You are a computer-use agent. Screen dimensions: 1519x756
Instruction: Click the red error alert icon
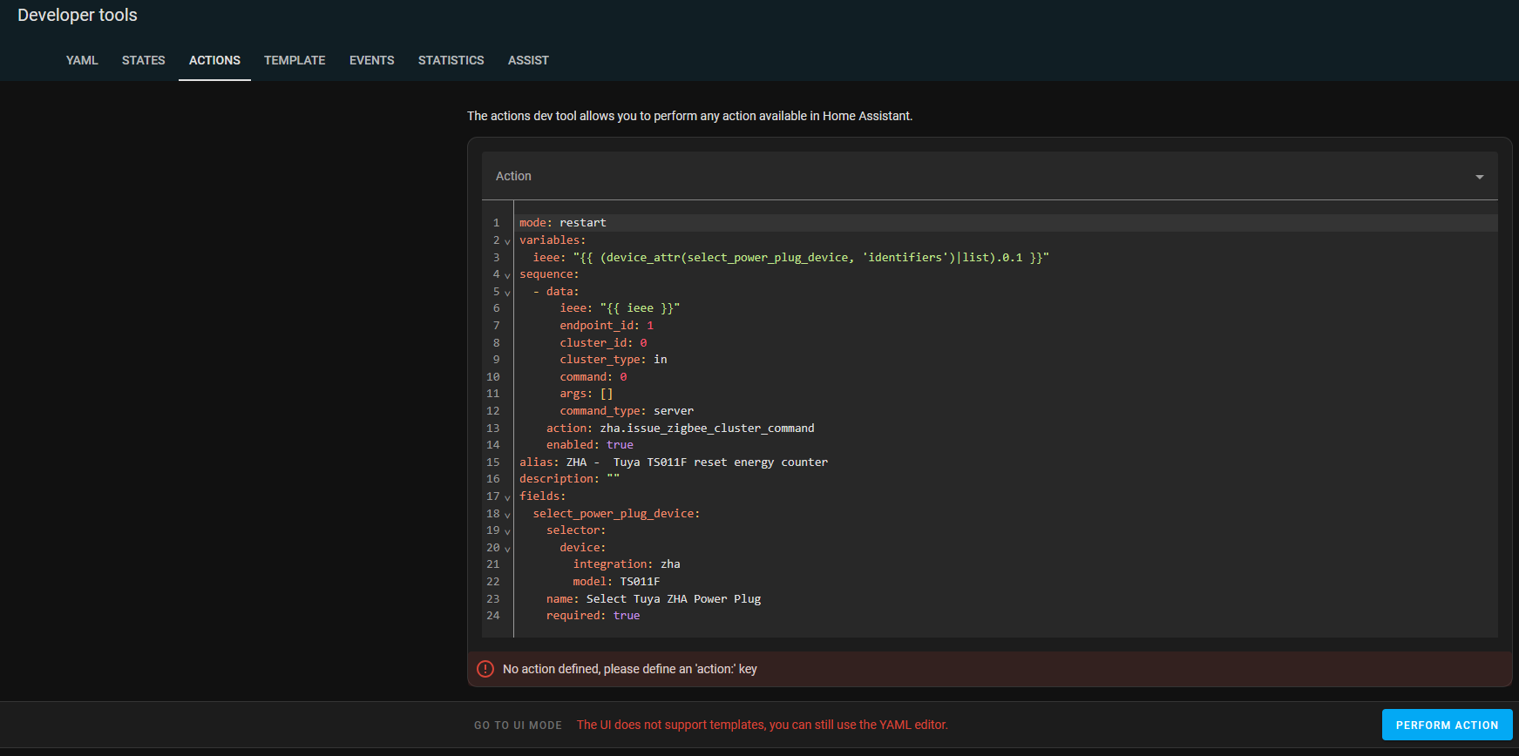485,669
